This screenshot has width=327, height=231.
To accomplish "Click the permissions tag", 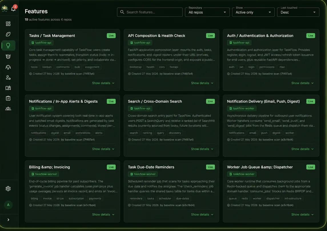I will 267,67.
